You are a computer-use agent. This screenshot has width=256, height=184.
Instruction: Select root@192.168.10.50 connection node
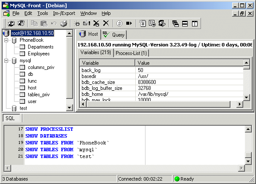(x=32, y=33)
